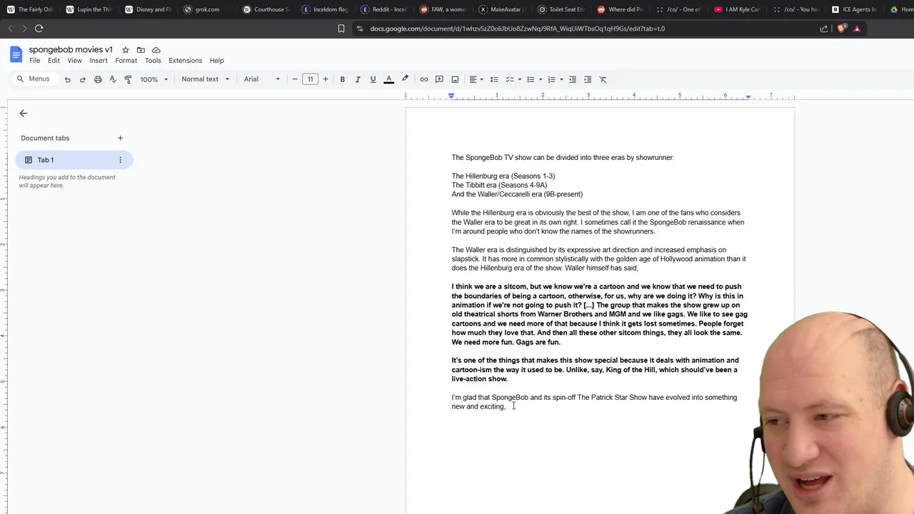Add a new document tab with plus
914x514 pixels.
point(120,138)
